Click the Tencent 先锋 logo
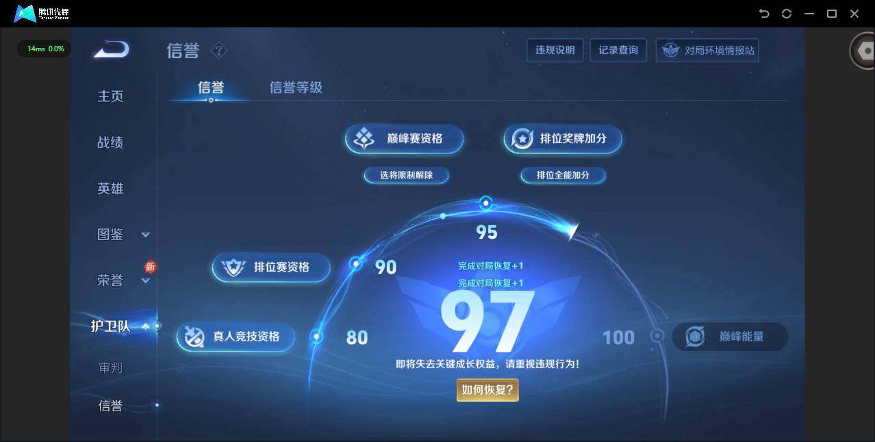The height and width of the screenshot is (442, 875). pyautogui.click(x=24, y=13)
